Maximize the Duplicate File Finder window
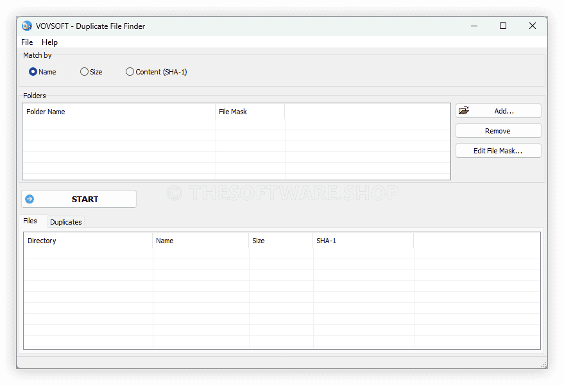The height and width of the screenshot is (385, 564). [503, 26]
